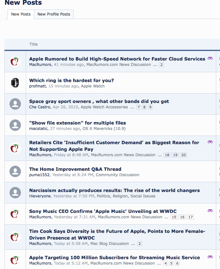Viewport: 220px width, 269px height.
Task: Click '41 minutes ago' timestamp
Action: (x=69, y=65)
